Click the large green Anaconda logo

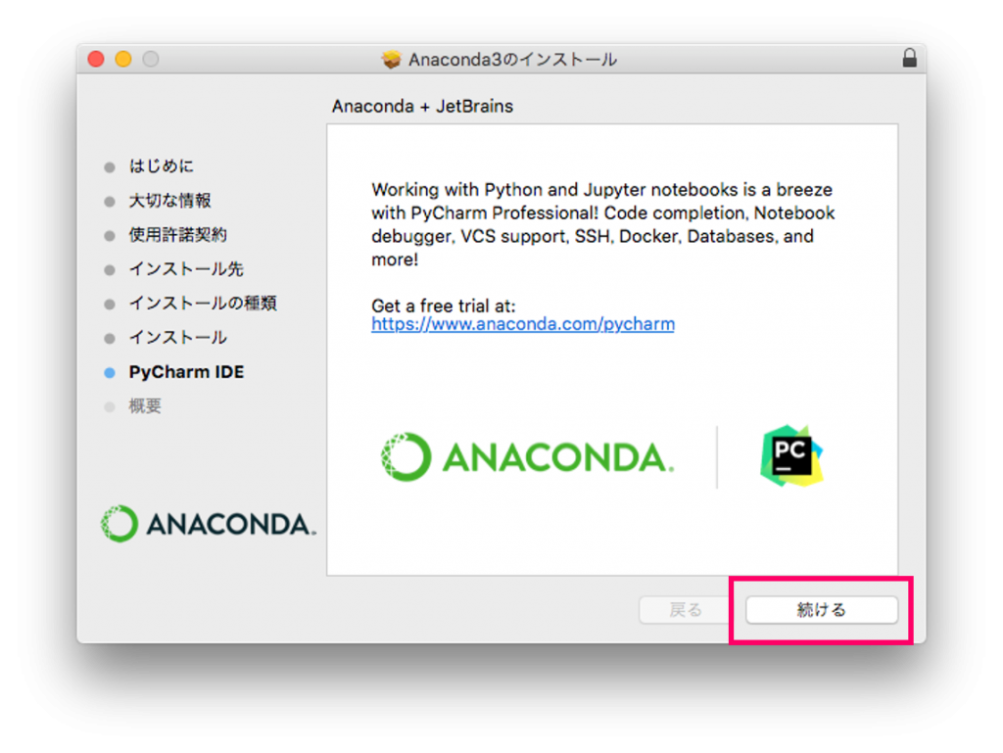coord(527,457)
